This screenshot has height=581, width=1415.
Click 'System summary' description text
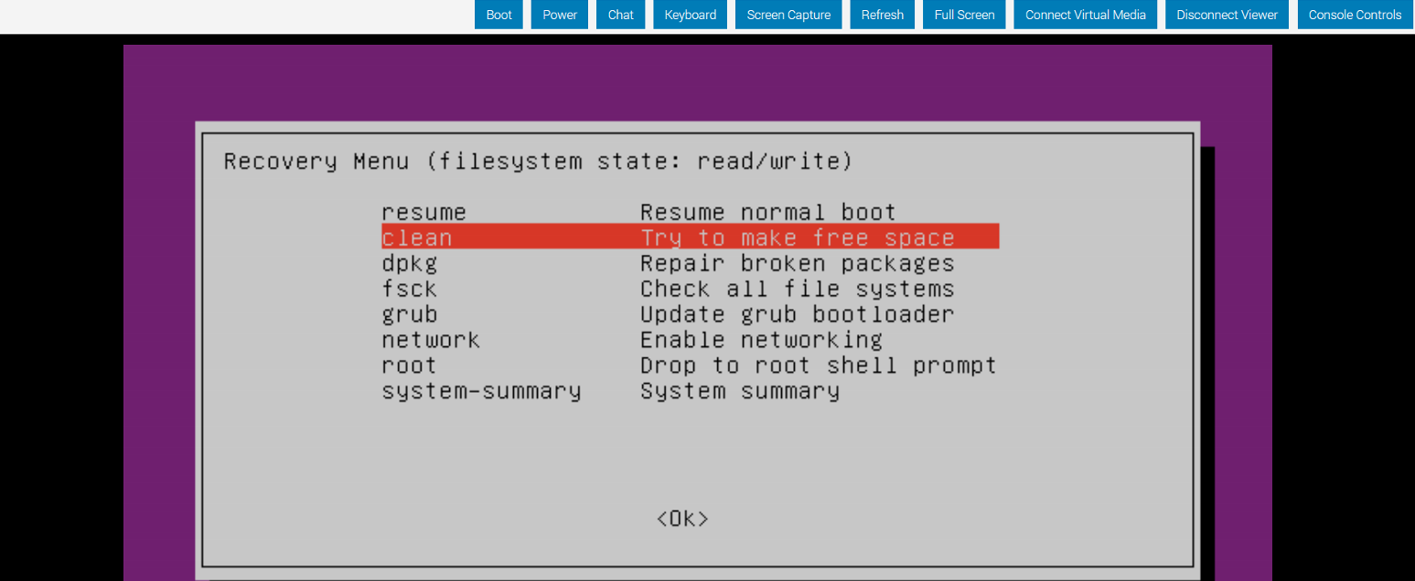pyautogui.click(x=740, y=391)
